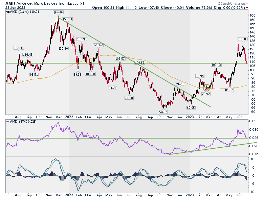The image size is (264, 198).
Task: Click the 75.92 price label
Action: tap(206, 94)
